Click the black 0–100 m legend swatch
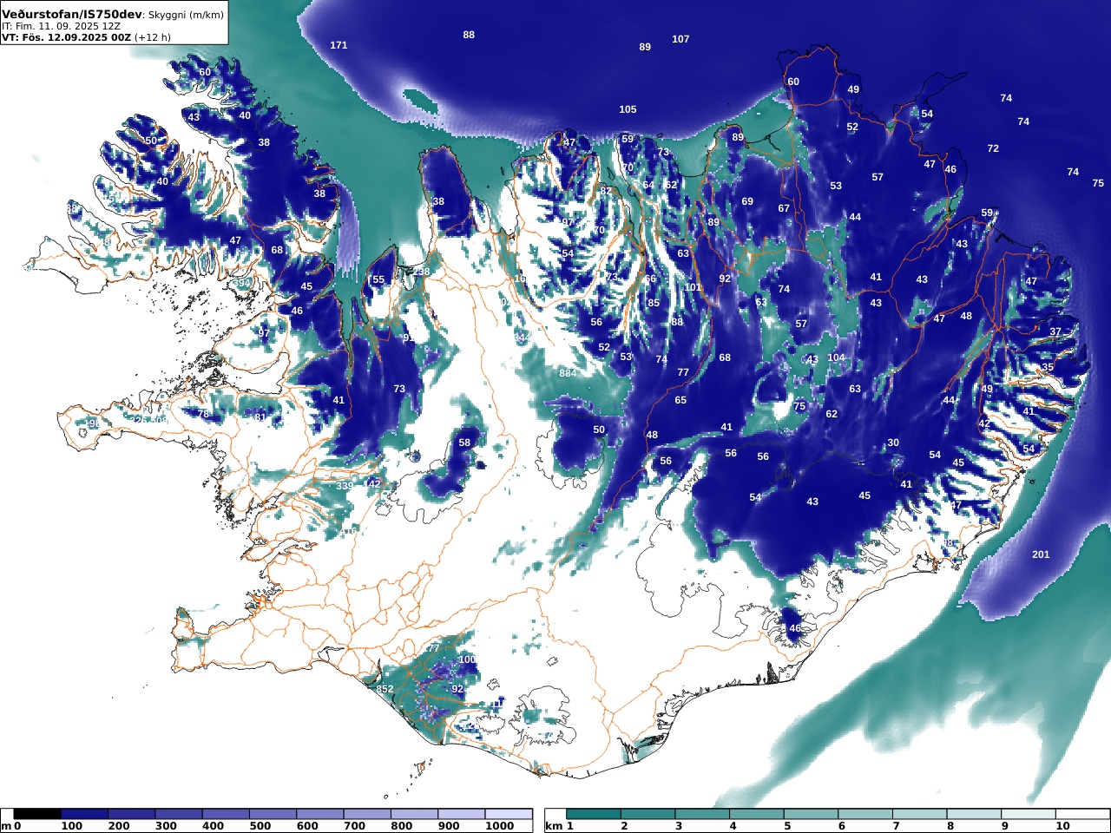 click(37, 814)
